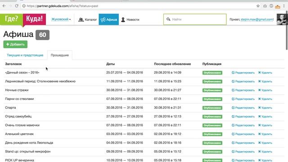Screen dimensions: 288x162
Task: Open the Афиша section in navigation
Action: [x=109, y=19]
